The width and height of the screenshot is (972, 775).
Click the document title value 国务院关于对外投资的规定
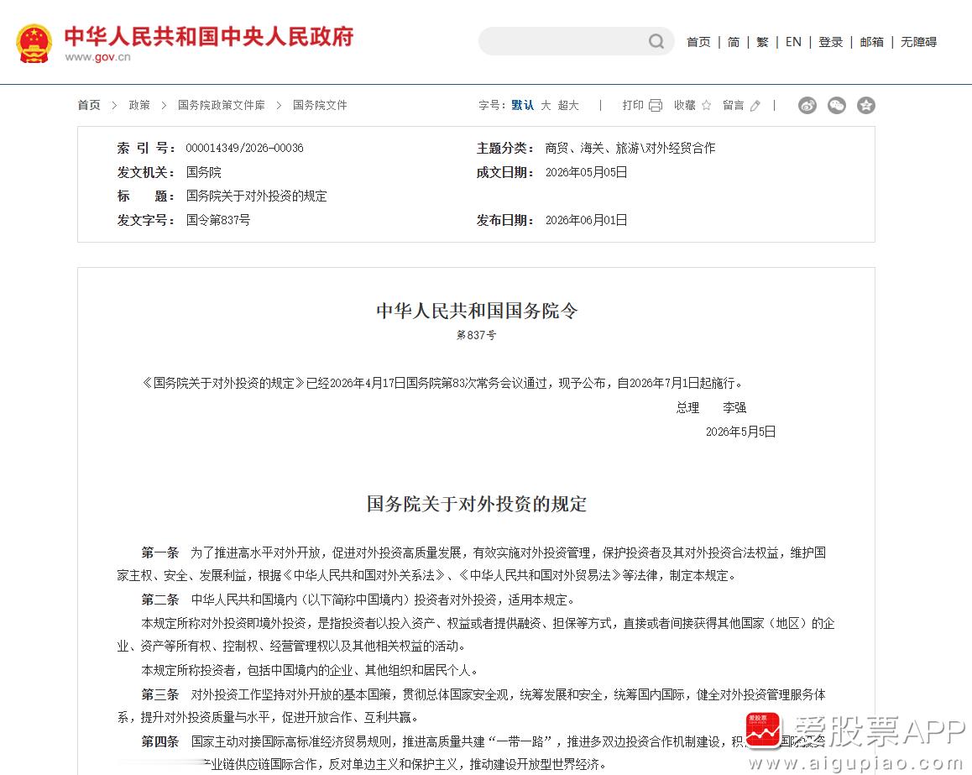(257, 196)
